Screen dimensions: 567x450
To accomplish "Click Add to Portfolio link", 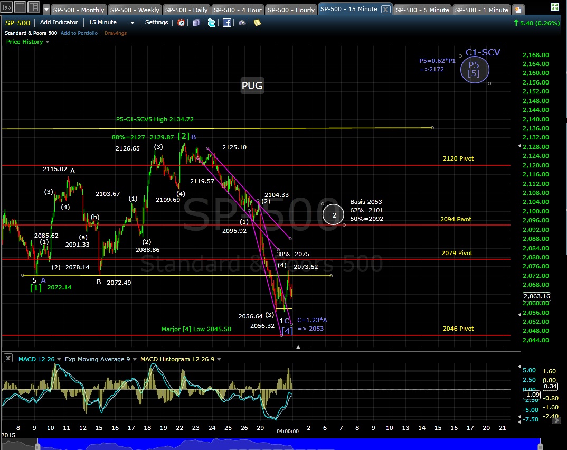I will coord(79,33).
